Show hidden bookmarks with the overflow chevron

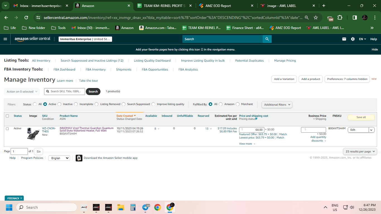(x=372, y=28)
